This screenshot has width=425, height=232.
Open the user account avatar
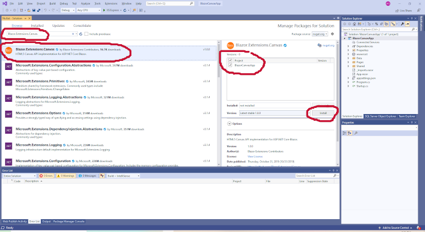click(x=388, y=3)
